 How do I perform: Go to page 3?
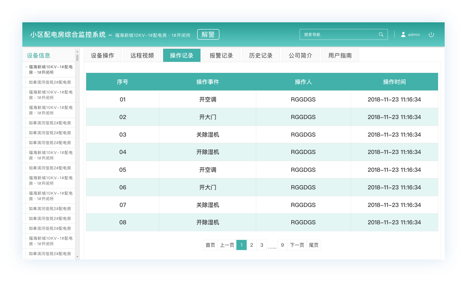[x=262, y=245]
